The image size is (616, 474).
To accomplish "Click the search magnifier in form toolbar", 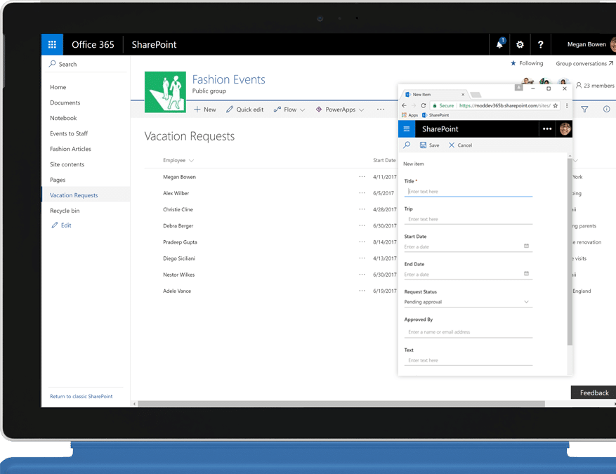I will point(407,145).
